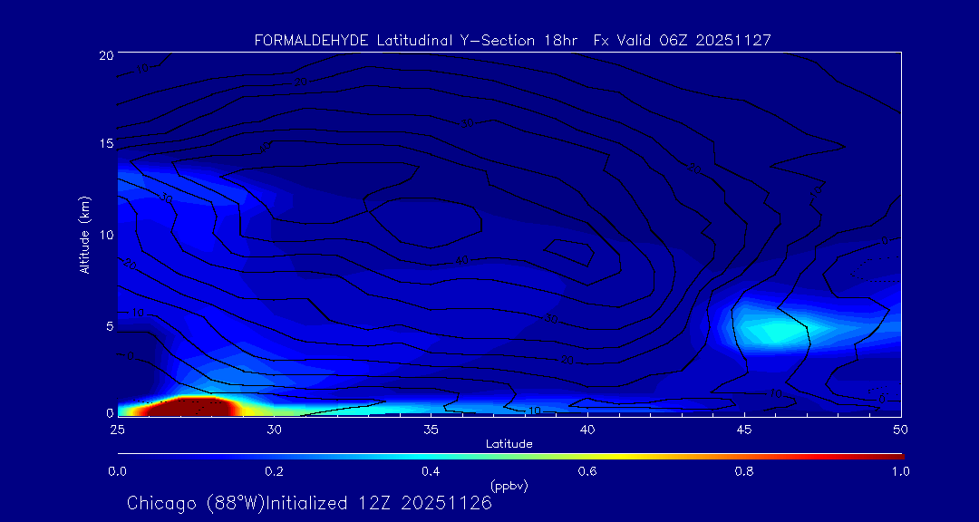The width and height of the screenshot is (979, 522).
Task: Click the Chicago (88°W) location text
Action: coord(196,503)
